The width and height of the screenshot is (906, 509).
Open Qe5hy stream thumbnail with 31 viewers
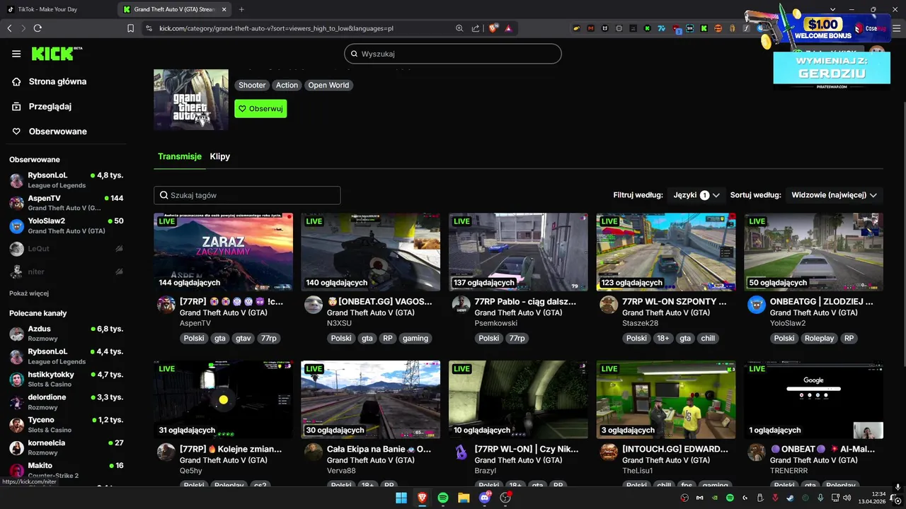click(x=223, y=399)
